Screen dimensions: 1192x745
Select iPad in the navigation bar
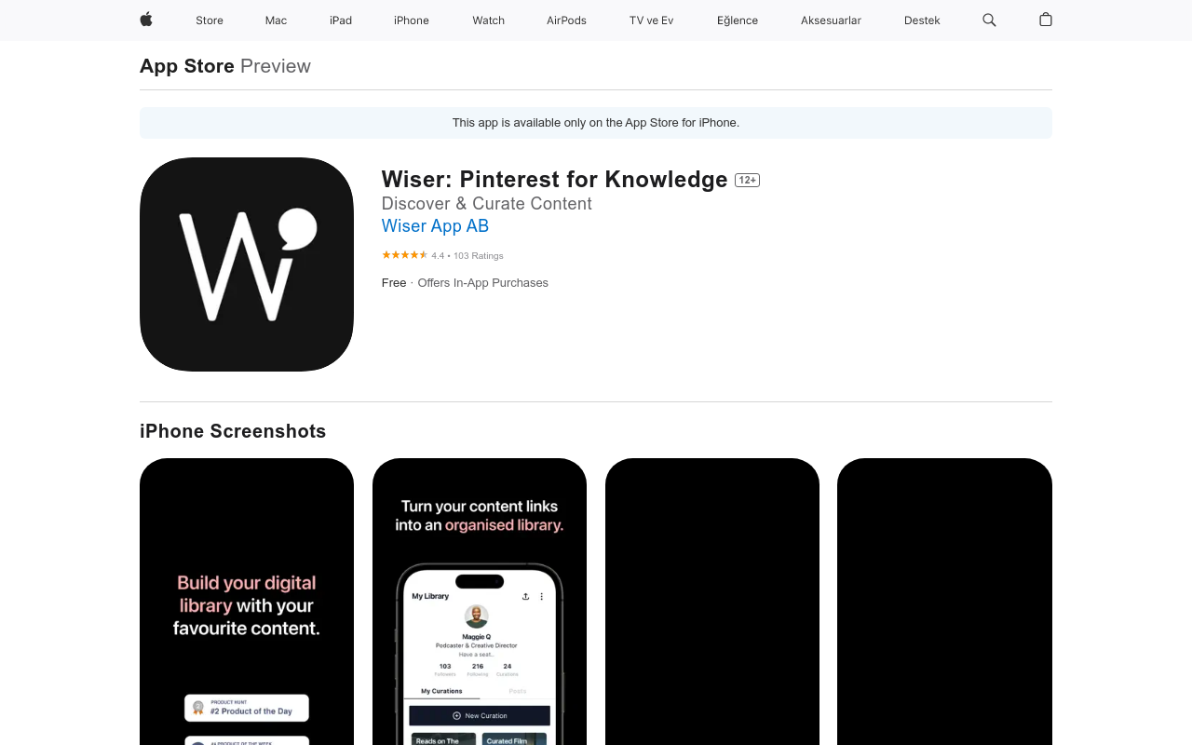tap(341, 20)
